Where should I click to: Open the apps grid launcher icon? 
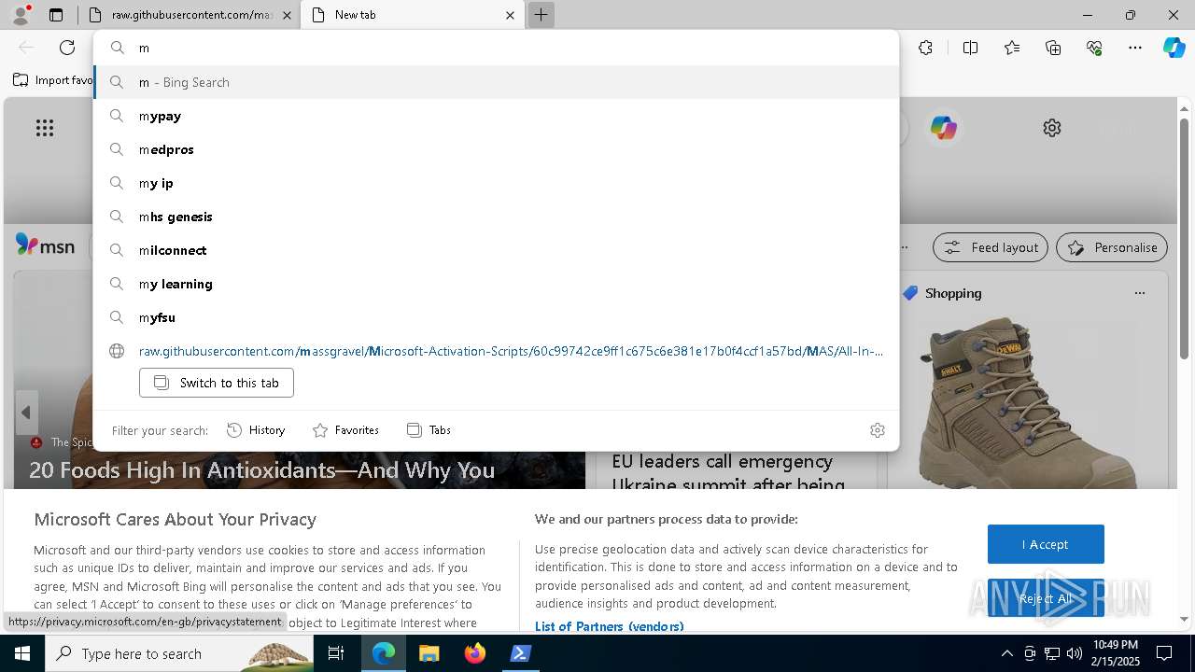tap(45, 128)
